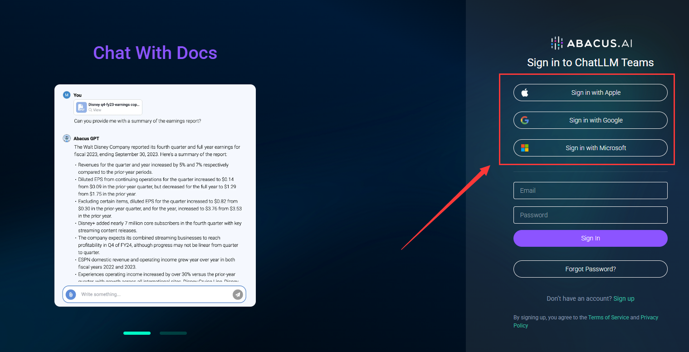The width and height of the screenshot is (689, 352).
Task: Follow the Sign up link
Action: pos(624,298)
